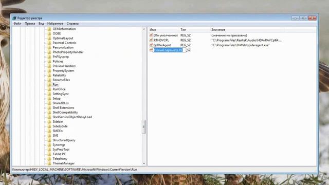329x185 pixels.
Task: Expand the Shell Extensions key
Action: (45, 108)
